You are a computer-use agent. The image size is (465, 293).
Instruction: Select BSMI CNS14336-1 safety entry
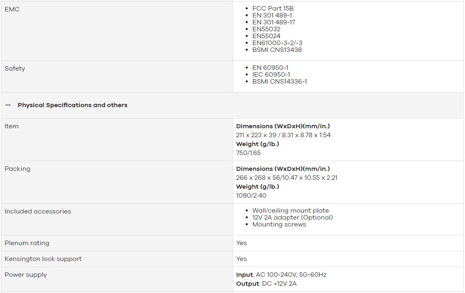pyautogui.click(x=280, y=82)
